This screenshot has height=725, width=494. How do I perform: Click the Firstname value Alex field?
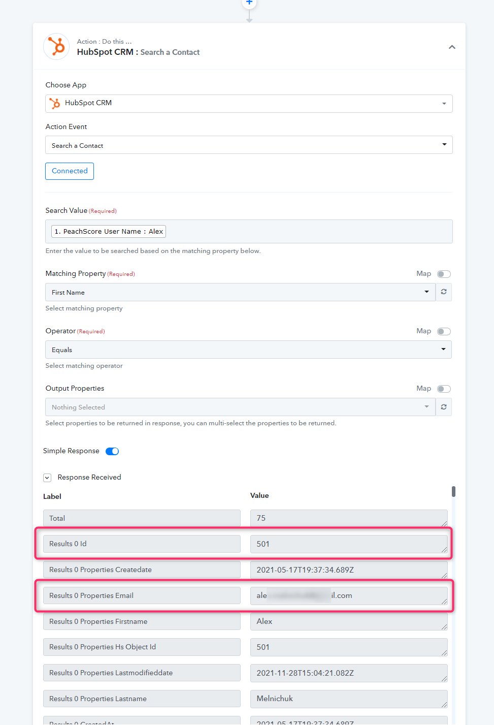coord(349,621)
